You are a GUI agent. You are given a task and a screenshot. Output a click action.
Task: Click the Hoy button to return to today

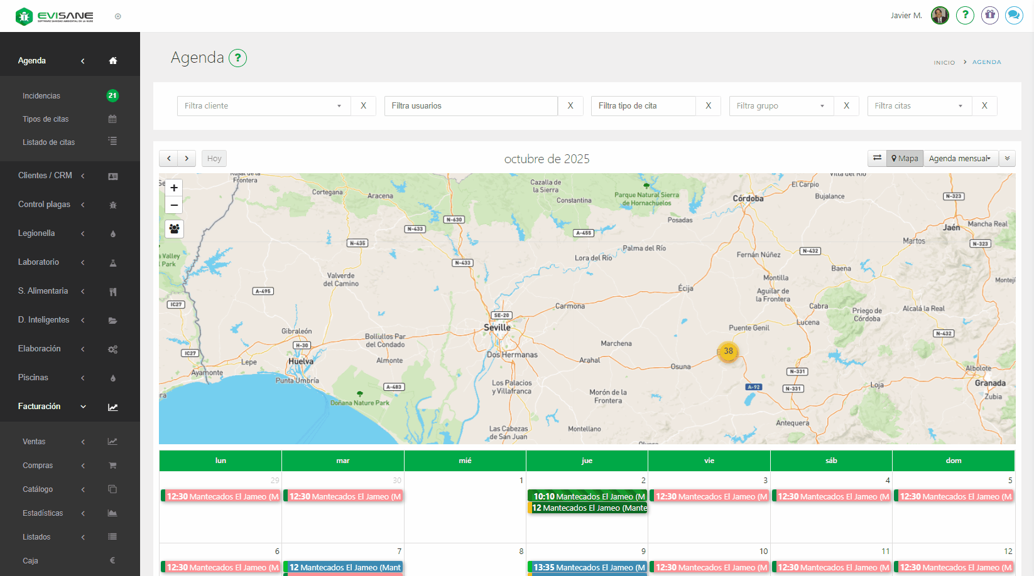(214, 158)
